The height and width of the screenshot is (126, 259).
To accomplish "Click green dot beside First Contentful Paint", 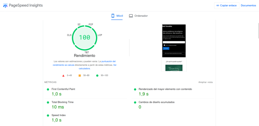I will click(48, 89).
